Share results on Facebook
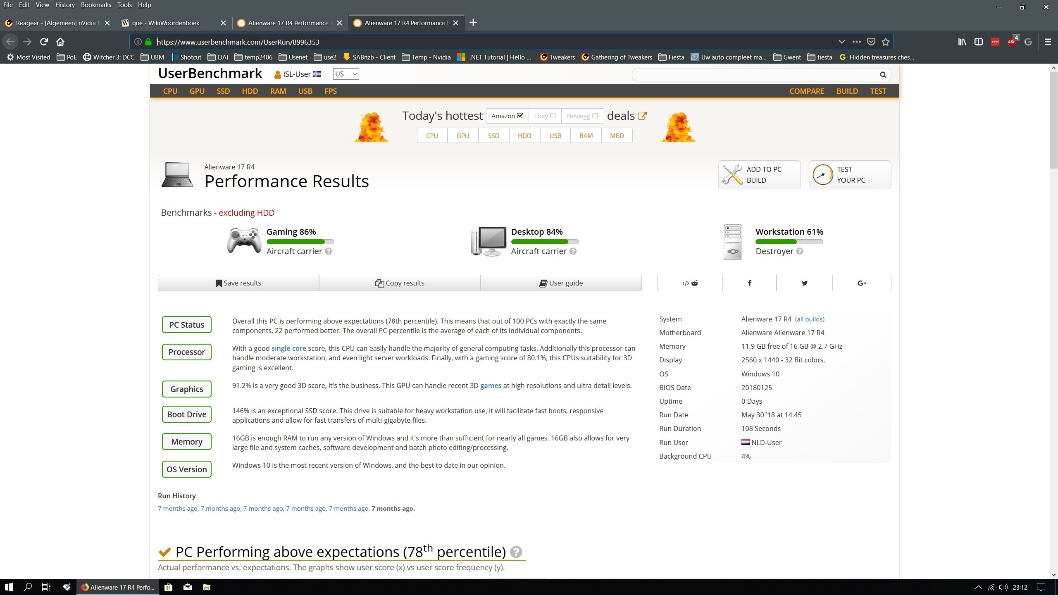 [749, 283]
